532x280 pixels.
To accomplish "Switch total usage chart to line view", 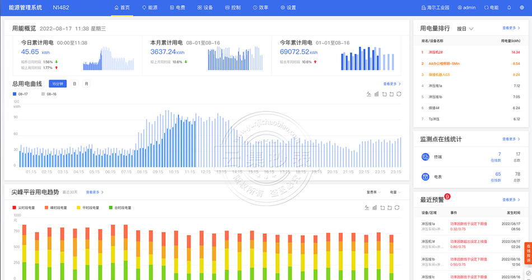I will tap(368, 94).
